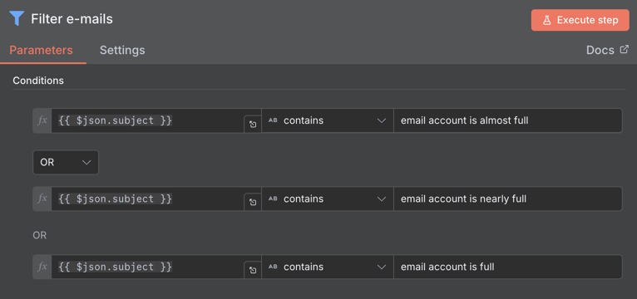Click the fx expression icon of third condition
Image resolution: width=637 pixels, height=299 pixels.
(x=42, y=267)
